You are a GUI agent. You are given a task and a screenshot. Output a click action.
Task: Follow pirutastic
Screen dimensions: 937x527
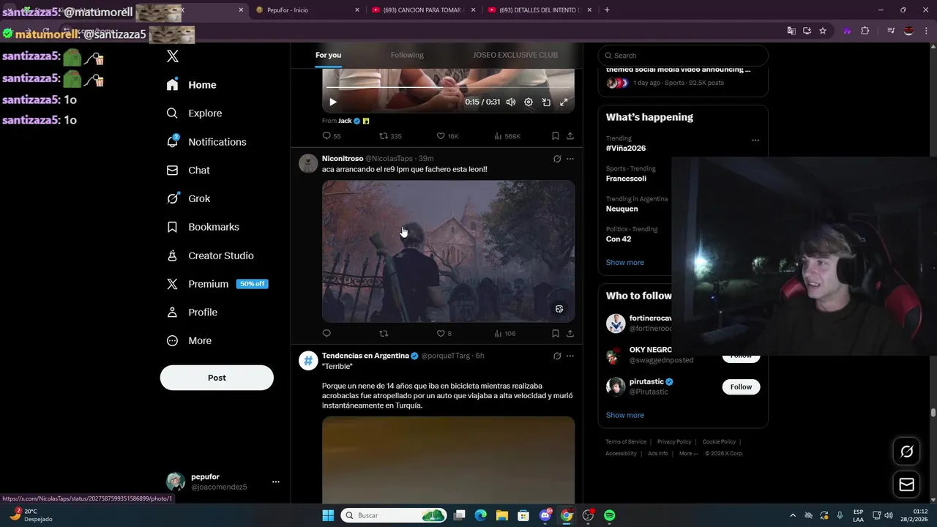741,386
